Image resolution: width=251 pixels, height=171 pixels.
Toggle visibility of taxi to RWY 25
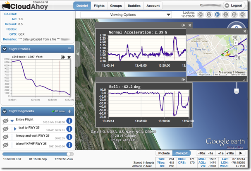(6, 129)
